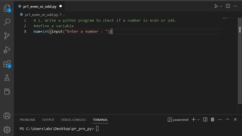Open the Run and Debug view
Viewport: 242px width, 136px height.
pos(7,49)
